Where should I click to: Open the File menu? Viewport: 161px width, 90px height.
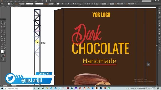[5, 1]
